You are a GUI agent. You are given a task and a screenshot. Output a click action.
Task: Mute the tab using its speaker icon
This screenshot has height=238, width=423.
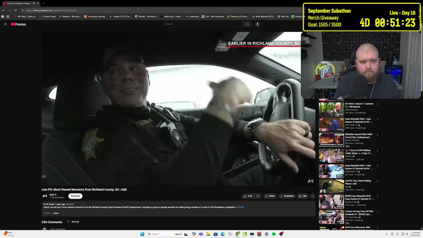33,3
